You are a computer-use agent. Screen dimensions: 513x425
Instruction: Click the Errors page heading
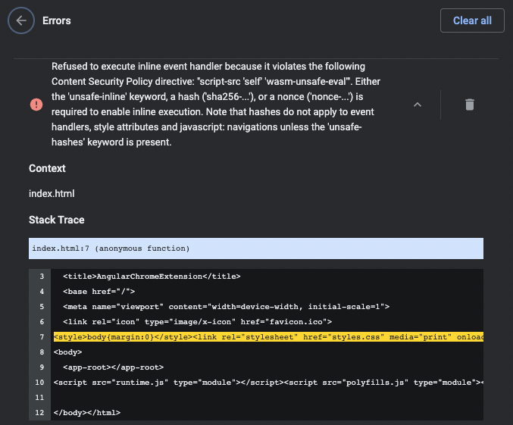coord(57,20)
